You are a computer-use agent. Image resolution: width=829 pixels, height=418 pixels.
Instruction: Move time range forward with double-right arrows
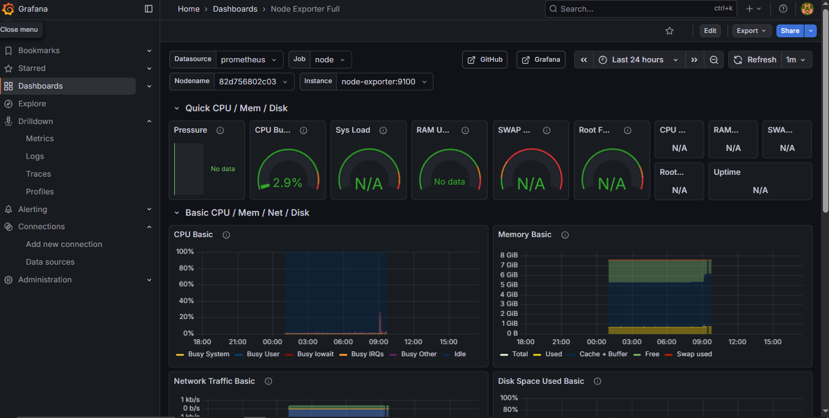click(x=695, y=60)
